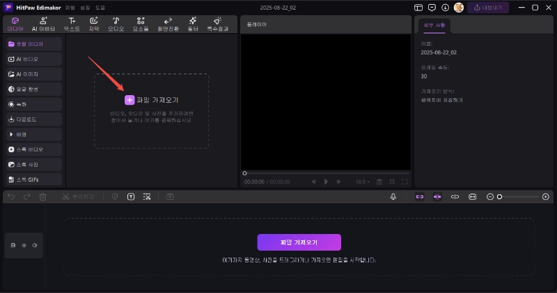Click the 분리하기 (Split) scissors button

[78, 196]
